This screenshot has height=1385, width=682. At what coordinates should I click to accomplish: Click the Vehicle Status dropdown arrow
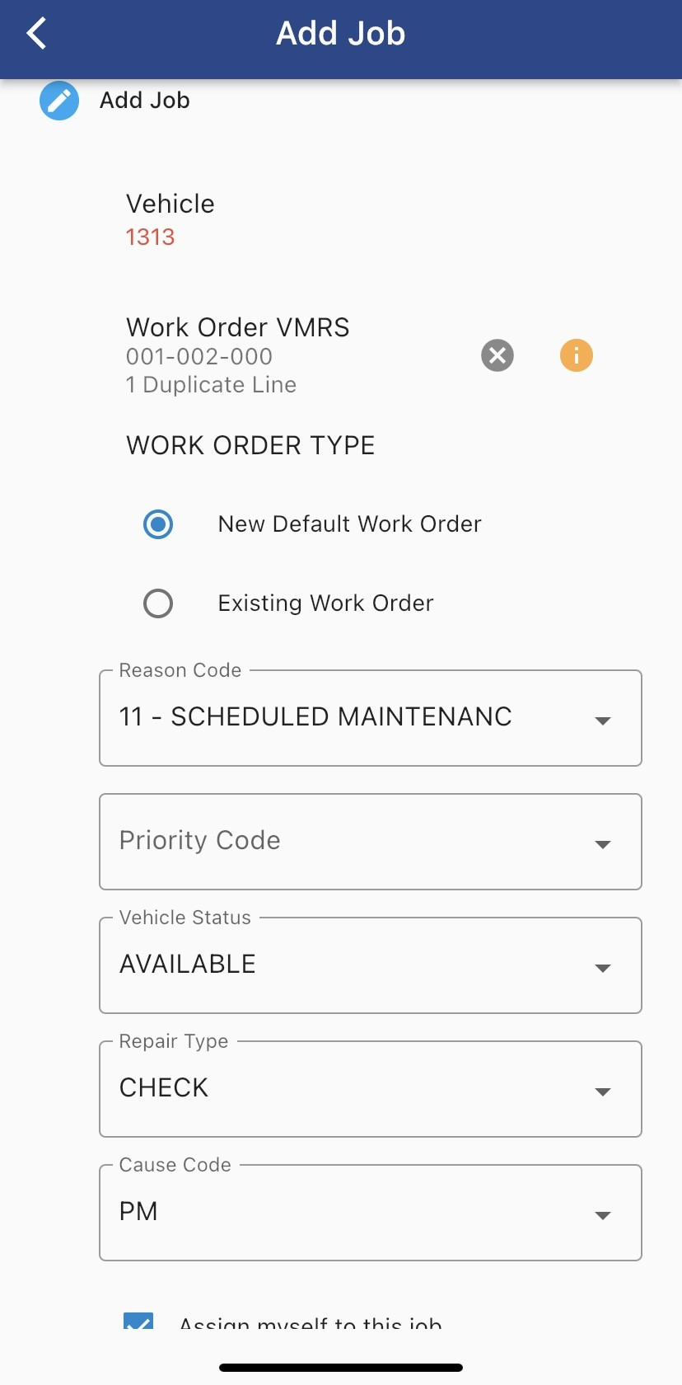point(603,968)
